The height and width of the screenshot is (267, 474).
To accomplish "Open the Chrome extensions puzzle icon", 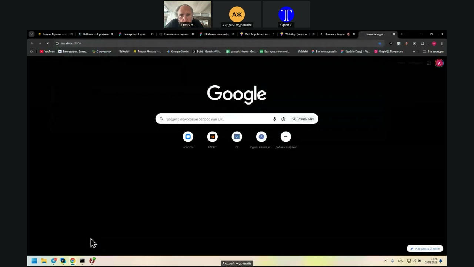I will (422, 43).
